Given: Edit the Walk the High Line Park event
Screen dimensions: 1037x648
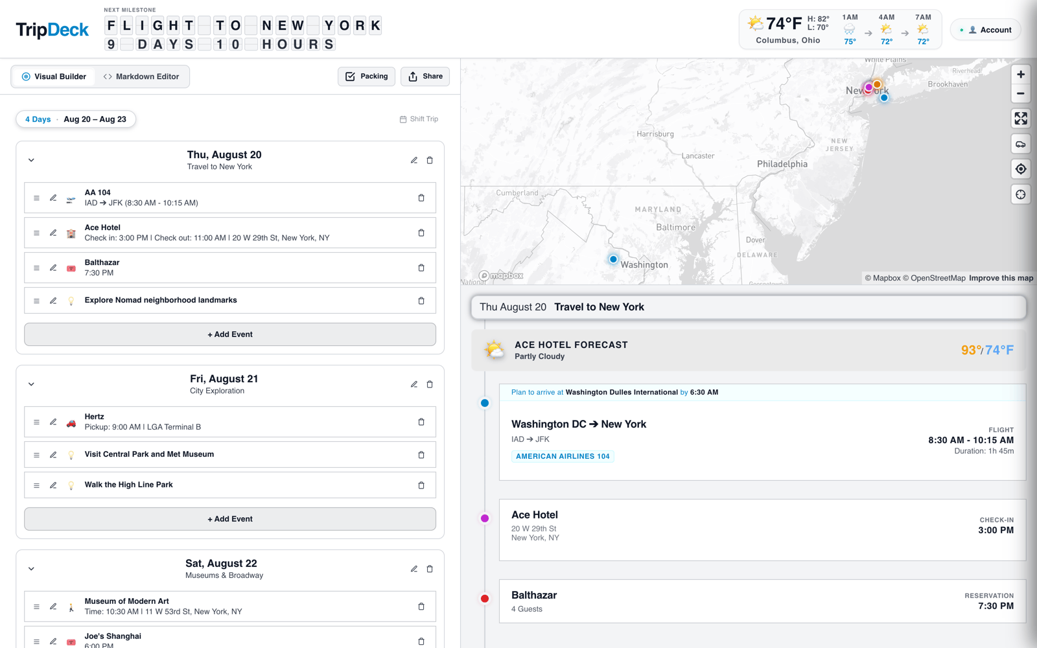Looking at the screenshot, I should tap(53, 485).
